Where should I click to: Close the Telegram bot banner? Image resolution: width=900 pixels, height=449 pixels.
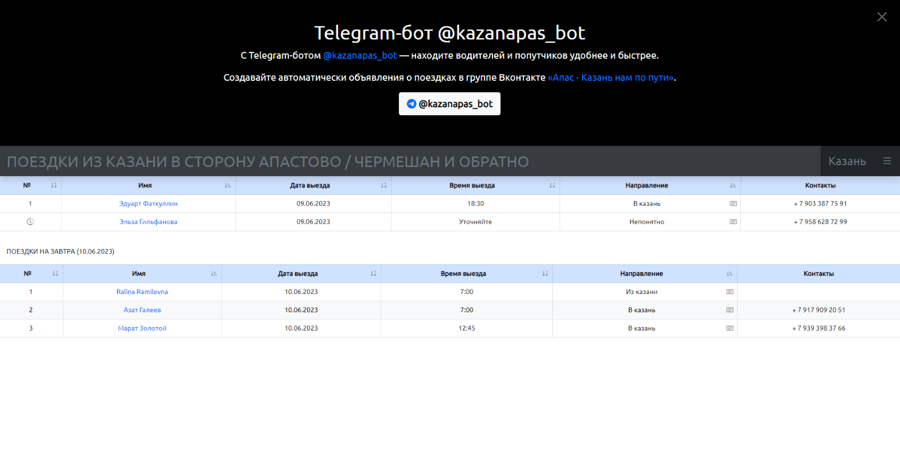tap(882, 17)
